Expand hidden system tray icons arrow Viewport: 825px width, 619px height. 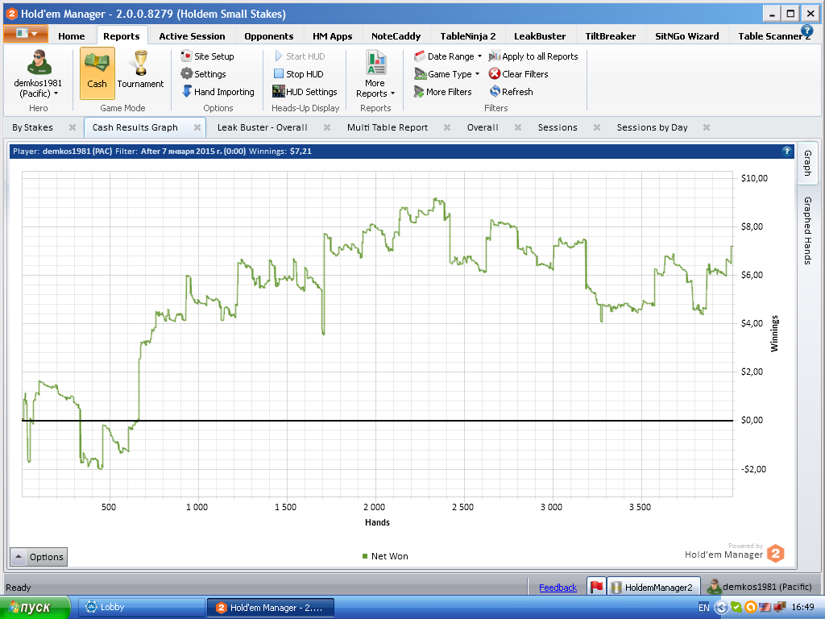(x=721, y=608)
